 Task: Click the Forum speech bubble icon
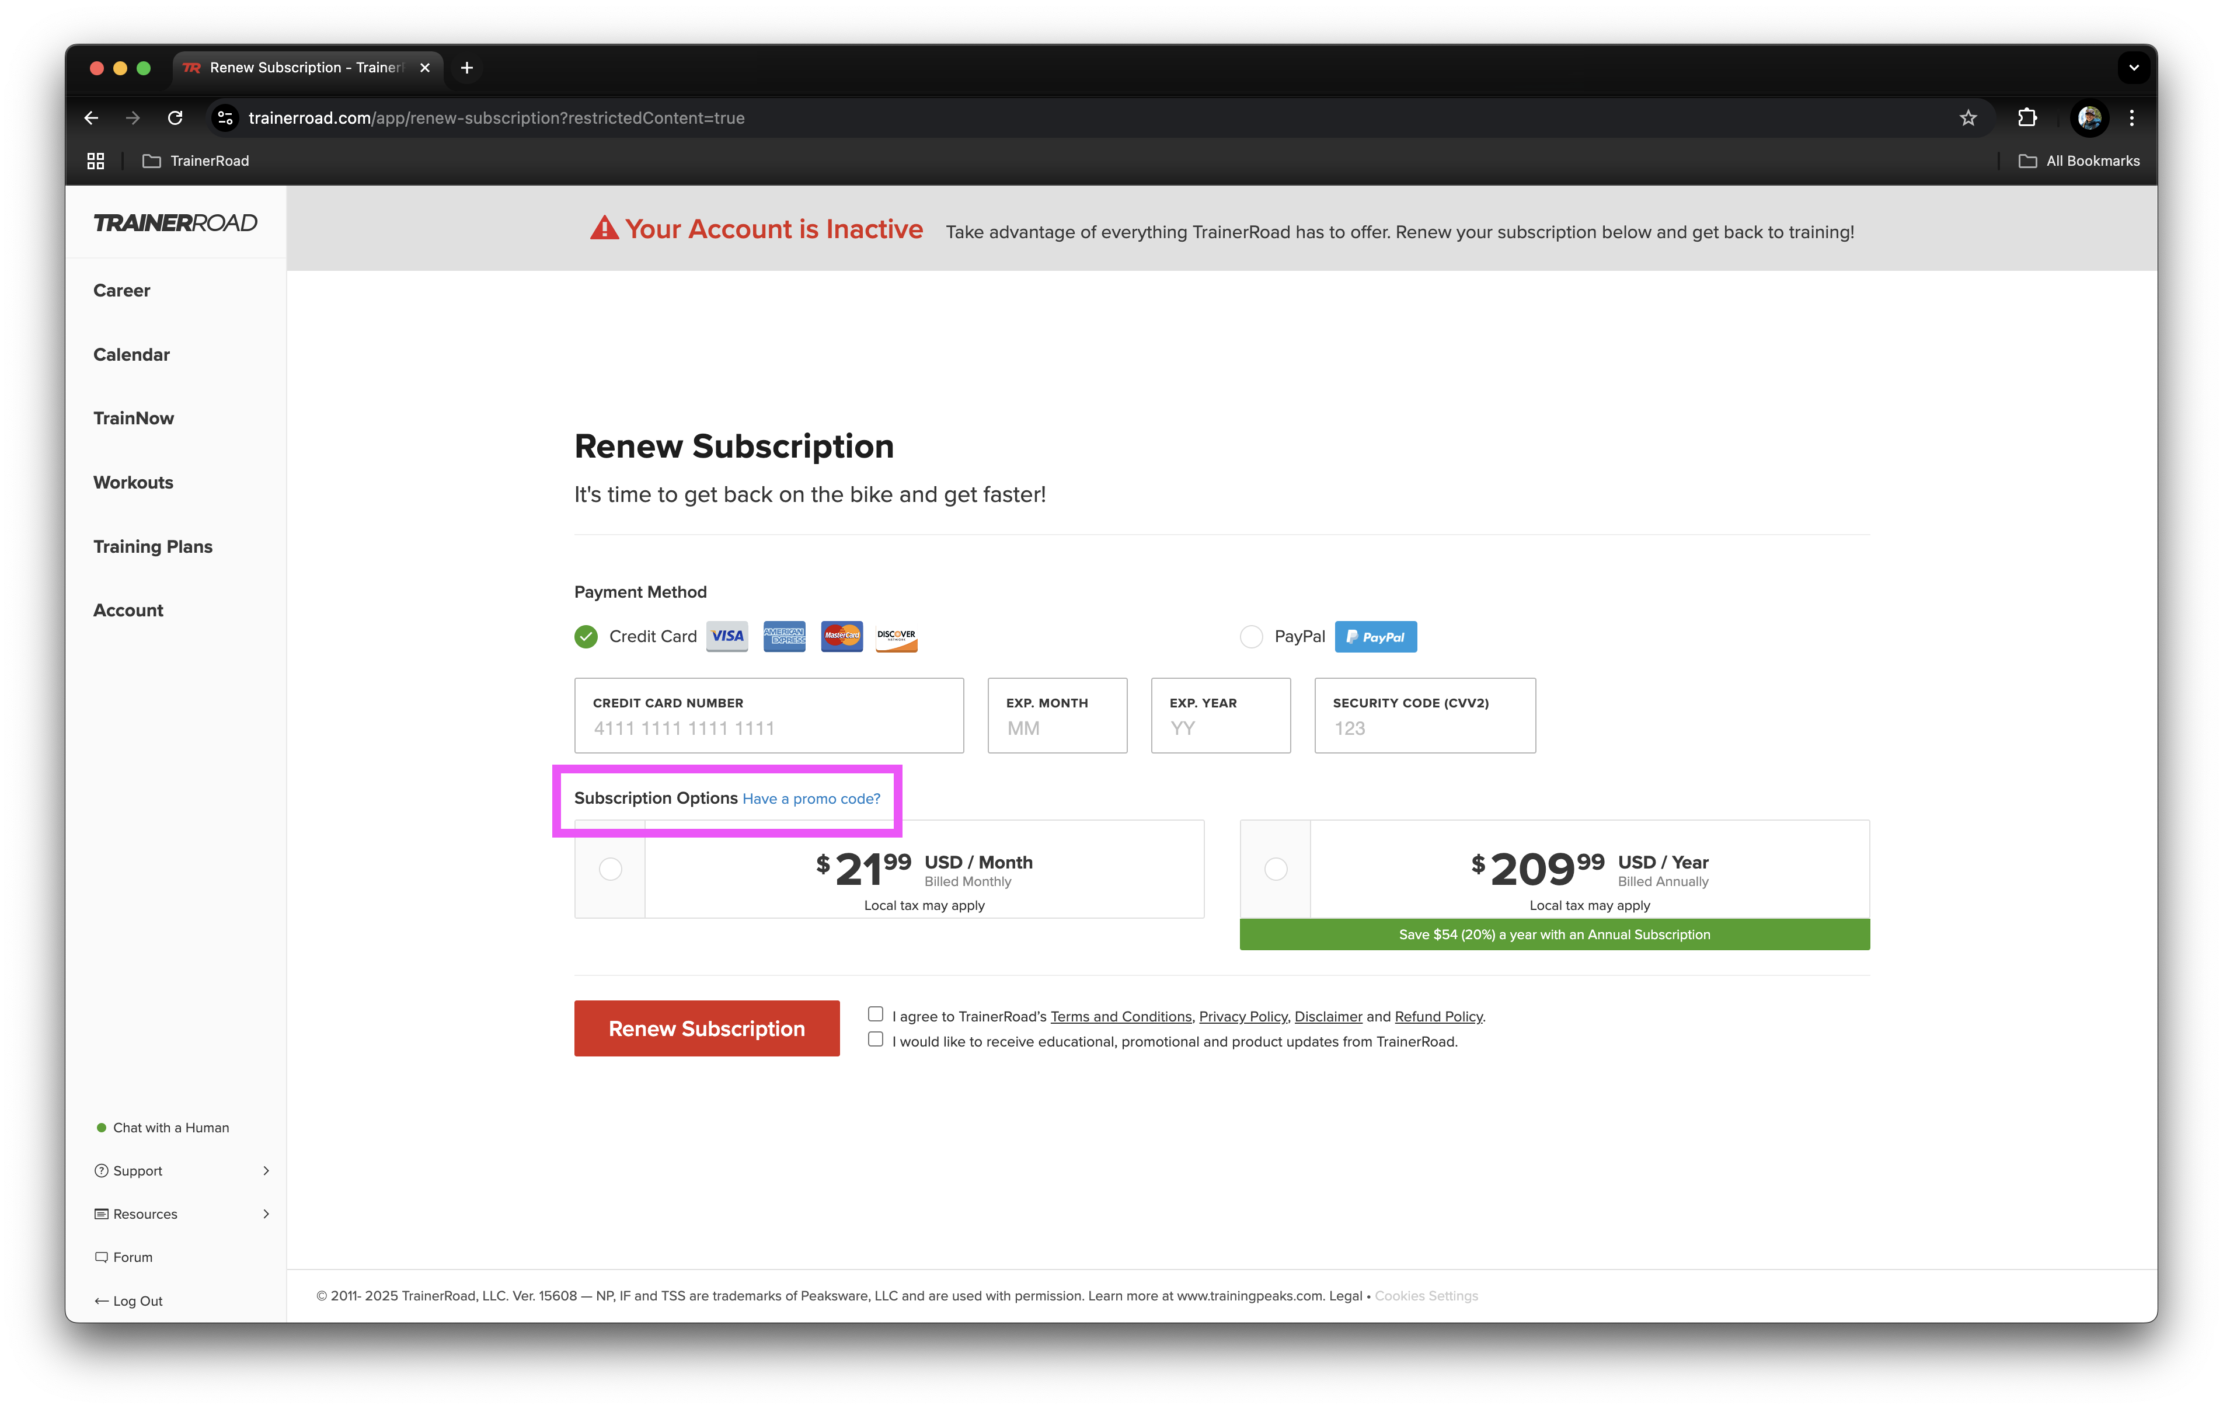(102, 1258)
